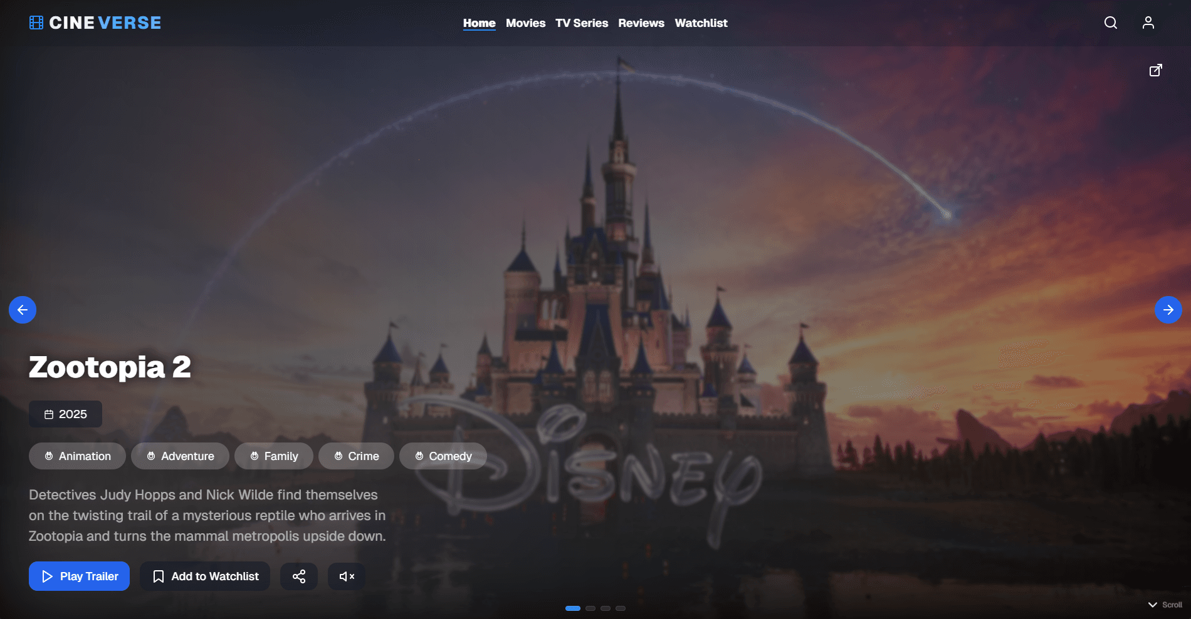Select the third carousel dot
This screenshot has width=1191, height=619.
[x=606, y=608]
